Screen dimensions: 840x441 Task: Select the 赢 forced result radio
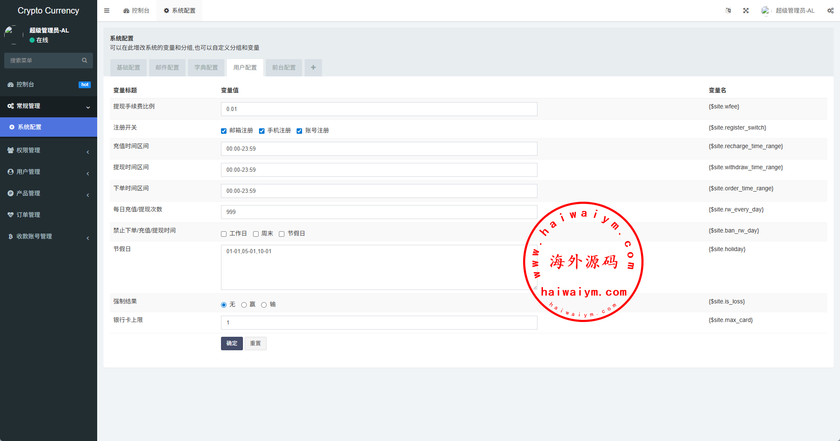pyautogui.click(x=244, y=305)
